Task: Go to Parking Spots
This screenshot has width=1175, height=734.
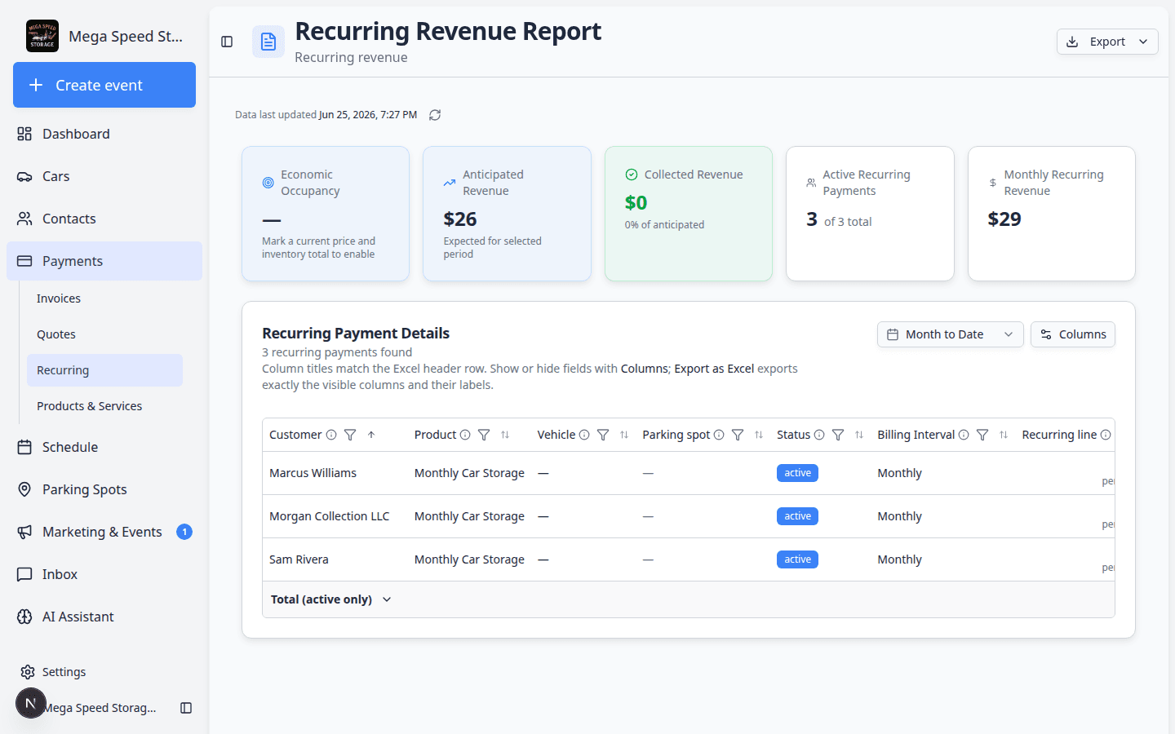Action: click(104, 489)
